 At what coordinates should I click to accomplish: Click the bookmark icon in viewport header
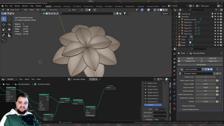tap(117, 13)
